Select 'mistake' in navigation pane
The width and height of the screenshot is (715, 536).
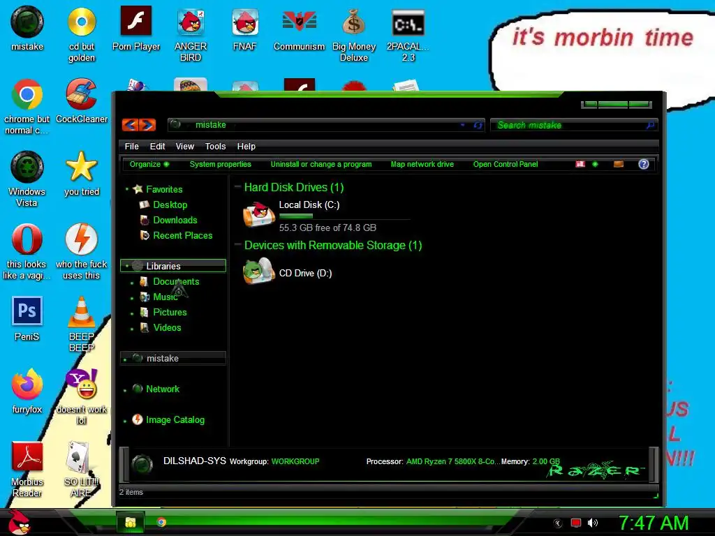coord(173,358)
